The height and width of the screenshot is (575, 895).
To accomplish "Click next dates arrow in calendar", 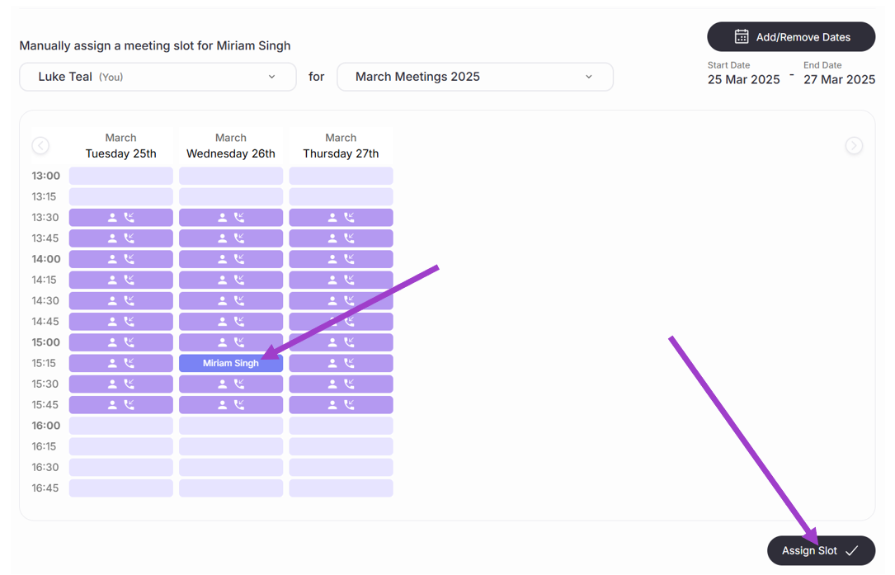I will coord(854,146).
